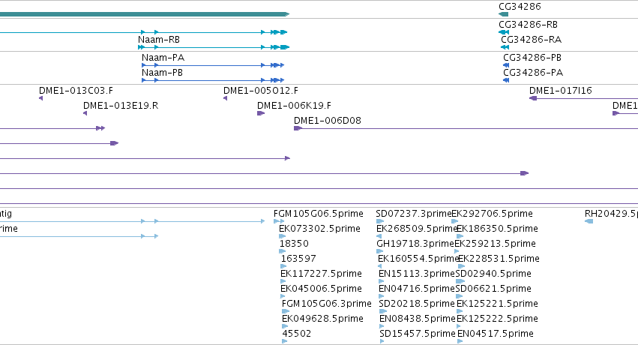This screenshot has height=345, width=638.
Task: Click the CG34286-RB transcript arrow glyph
Action: coord(504,32)
